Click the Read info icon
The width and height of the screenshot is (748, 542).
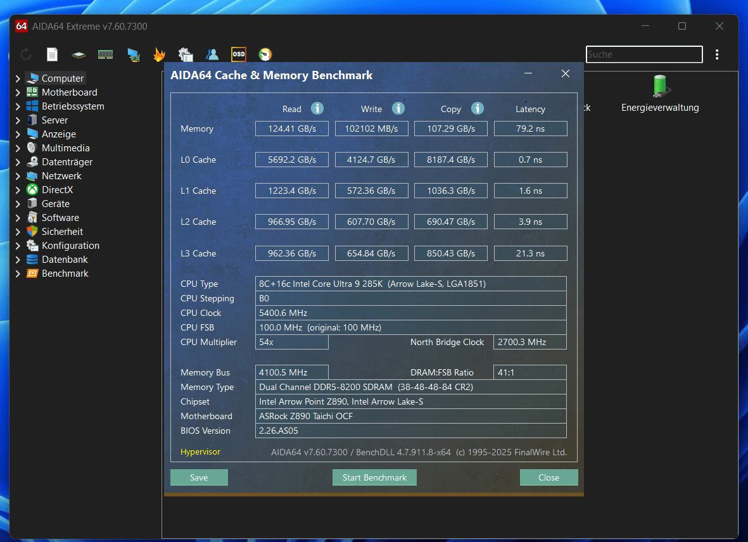[x=317, y=108]
